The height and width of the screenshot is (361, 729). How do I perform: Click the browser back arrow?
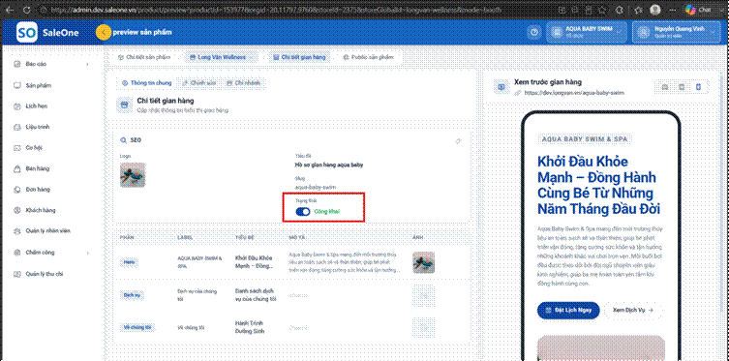point(10,10)
